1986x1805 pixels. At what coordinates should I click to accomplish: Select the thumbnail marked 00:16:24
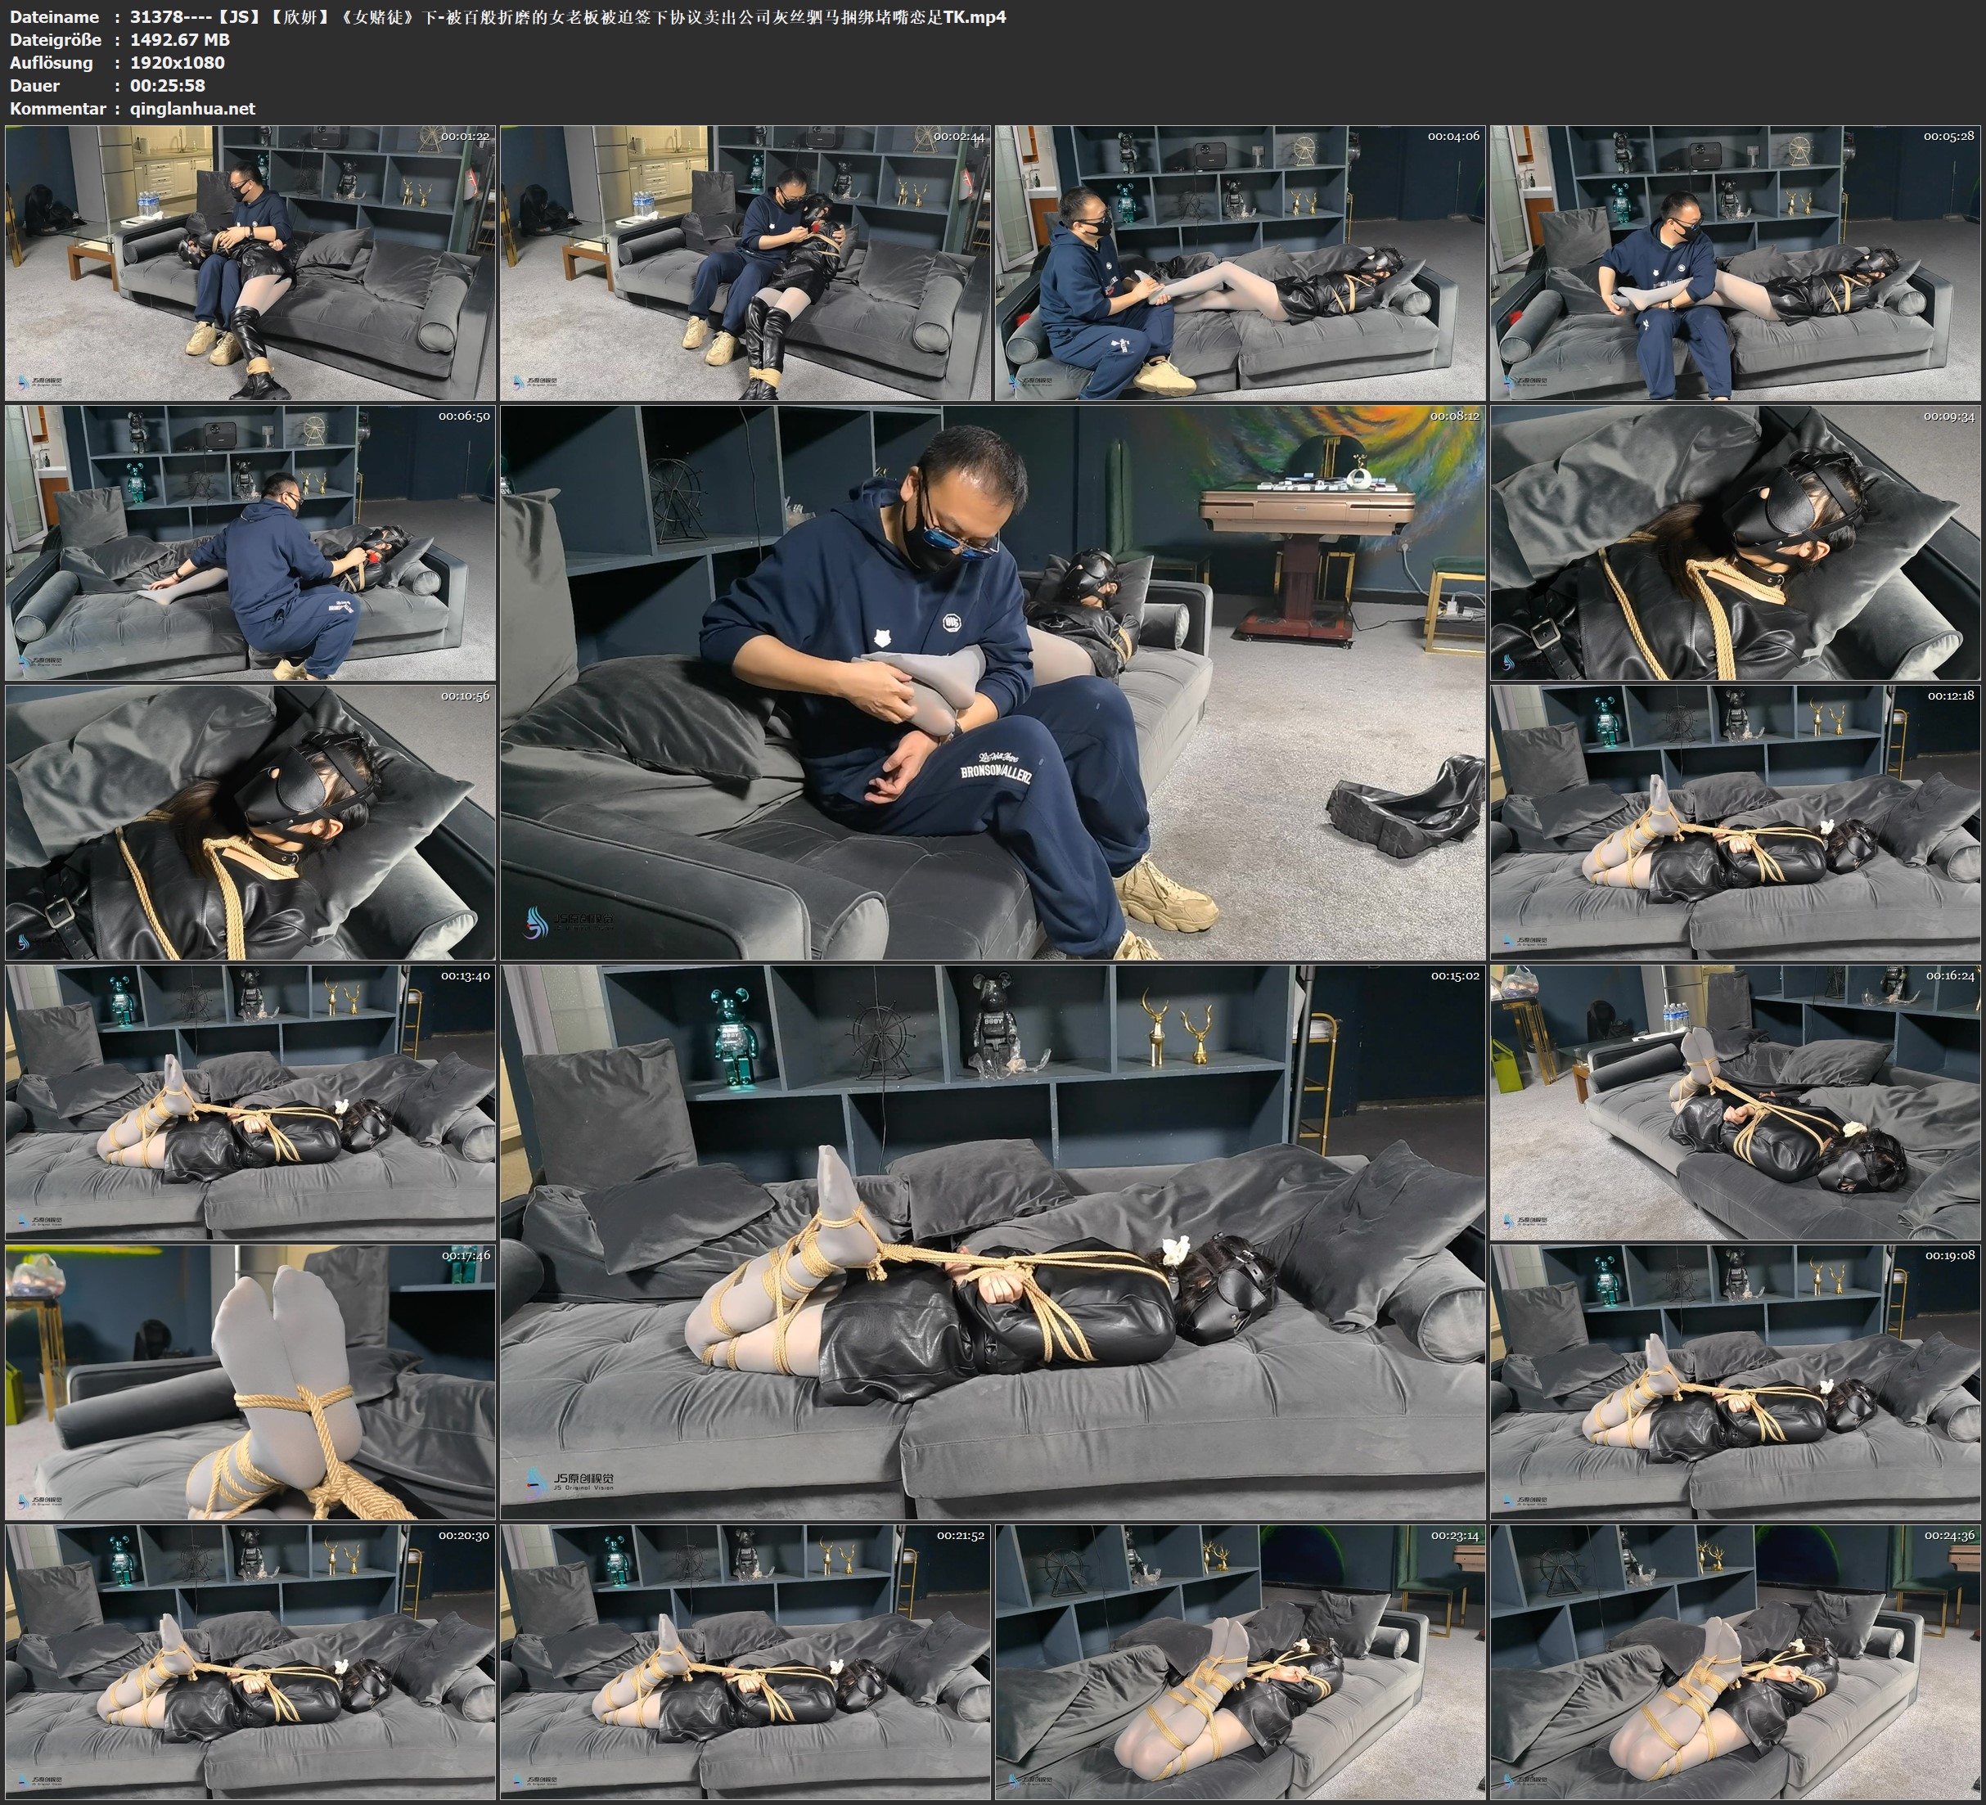coord(1736,1101)
